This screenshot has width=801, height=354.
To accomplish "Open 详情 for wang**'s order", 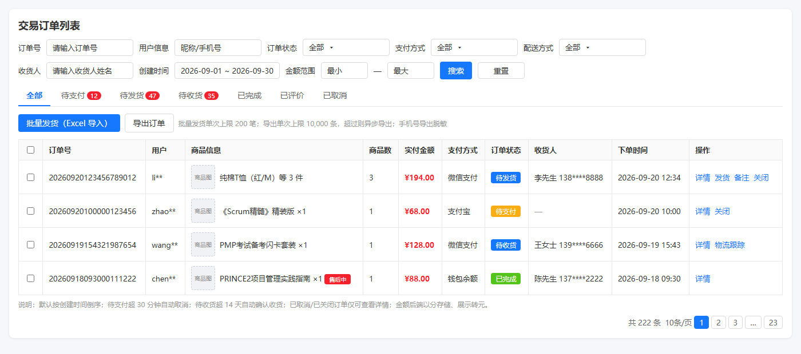I will coord(703,245).
